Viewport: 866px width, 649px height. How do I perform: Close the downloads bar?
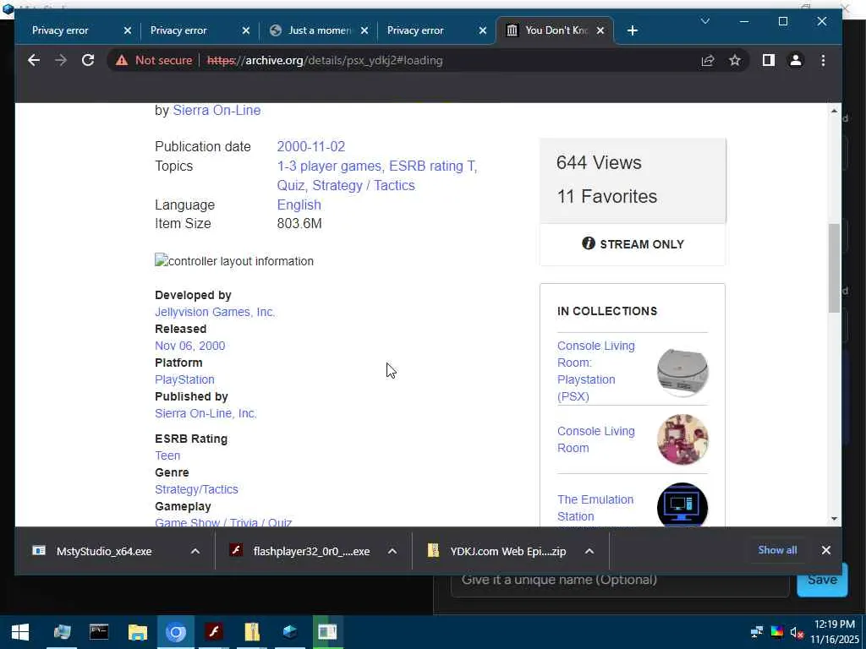(x=825, y=550)
